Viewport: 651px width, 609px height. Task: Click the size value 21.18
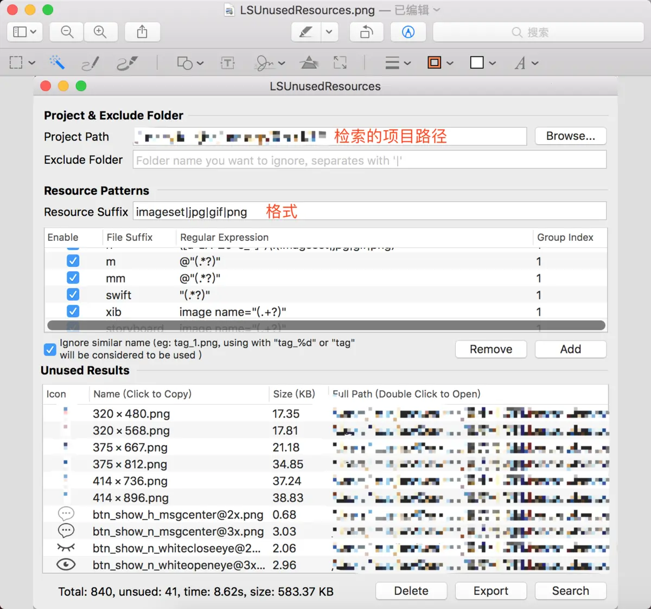[286, 447]
